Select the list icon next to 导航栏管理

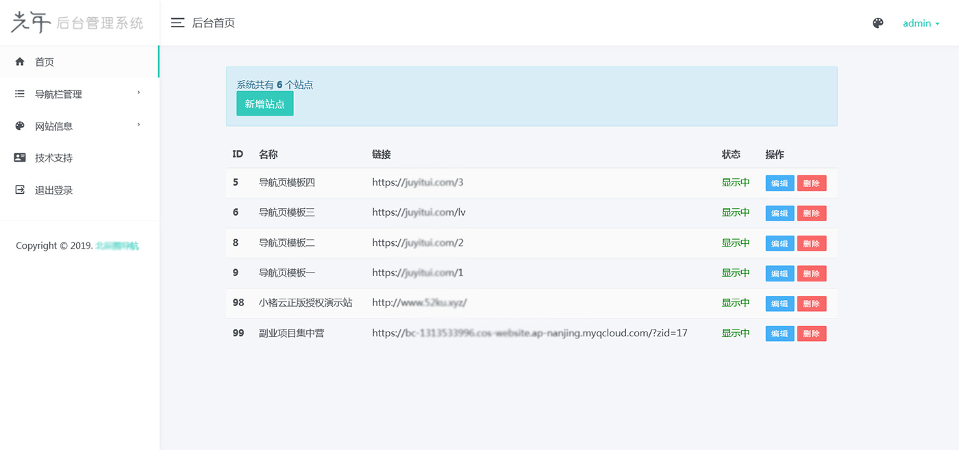point(19,93)
